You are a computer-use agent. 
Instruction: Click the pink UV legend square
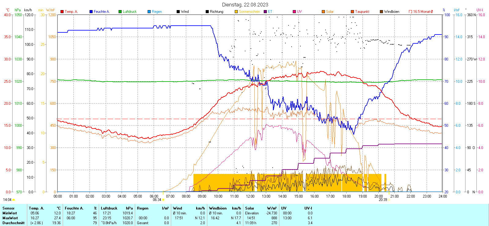coord(294,12)
